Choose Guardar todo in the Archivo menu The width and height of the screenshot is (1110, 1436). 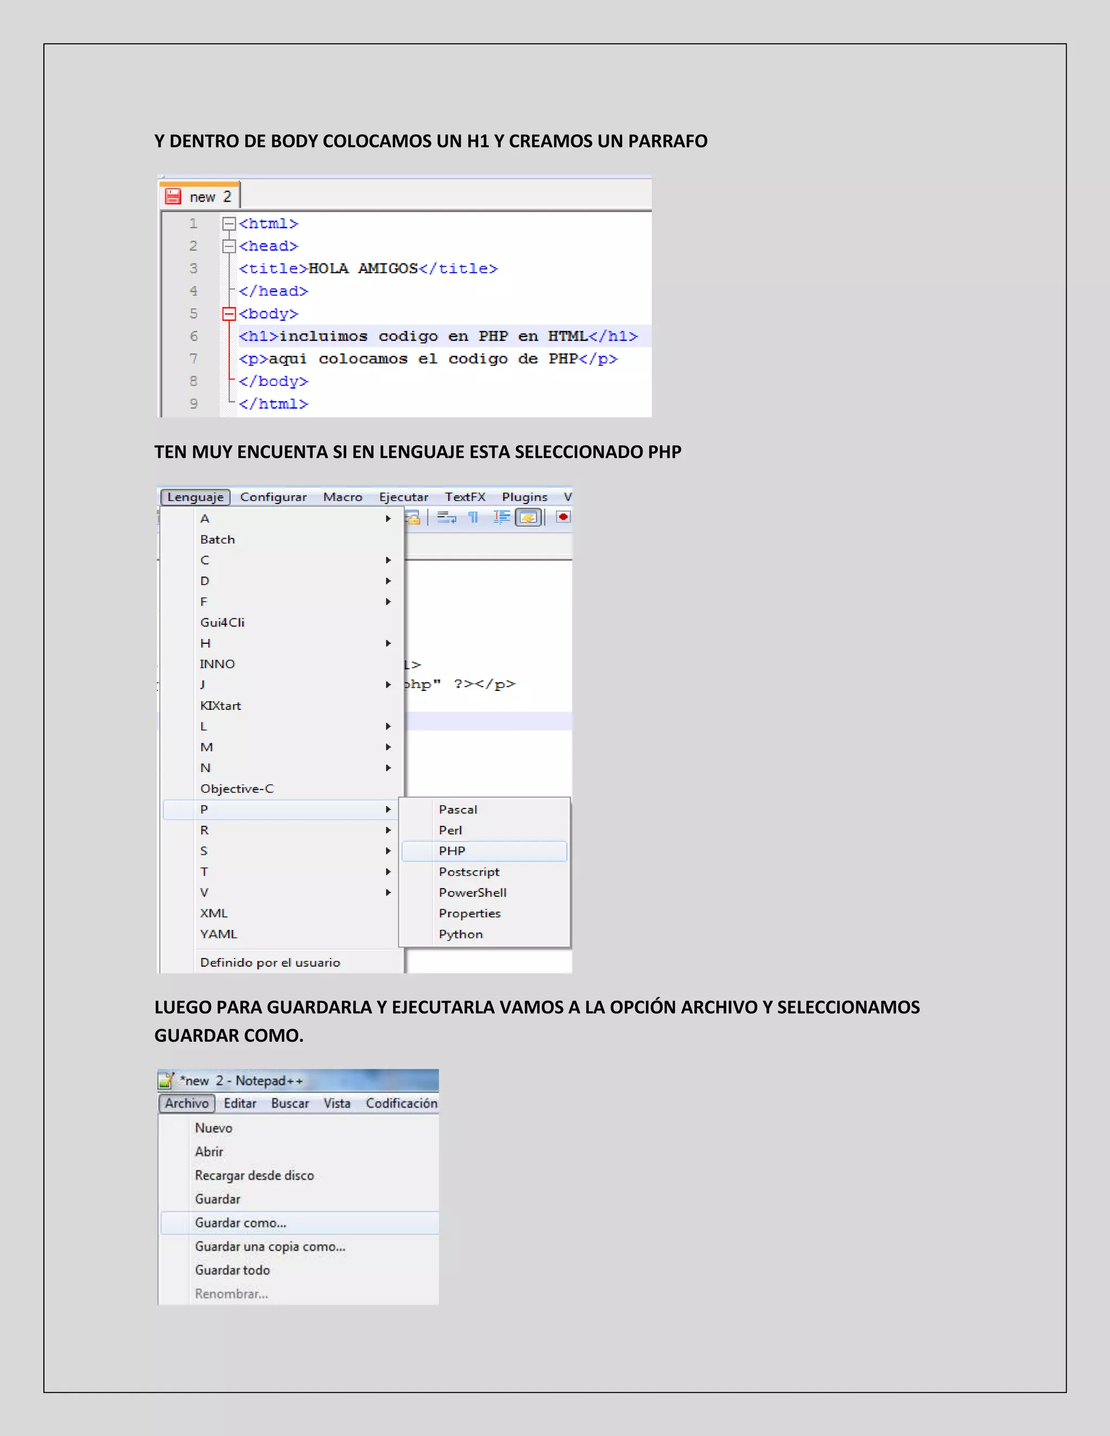tap(299, 1270)
